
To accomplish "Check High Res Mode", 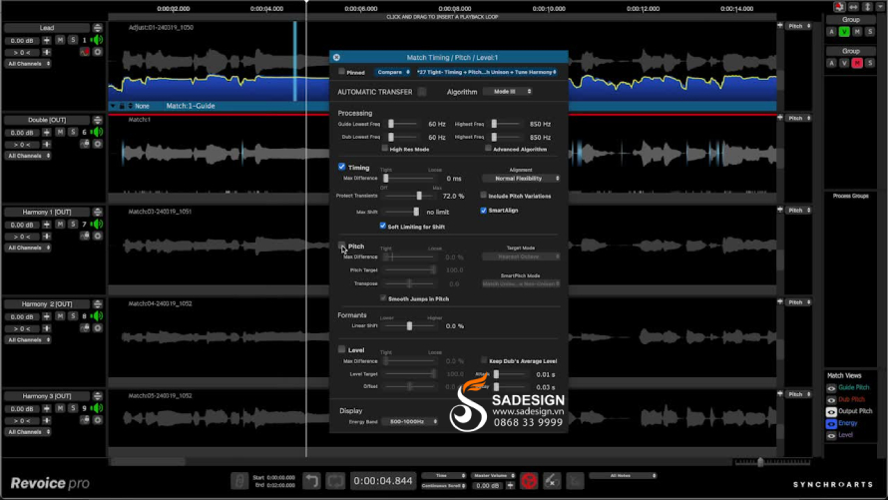I will [385, 149].
